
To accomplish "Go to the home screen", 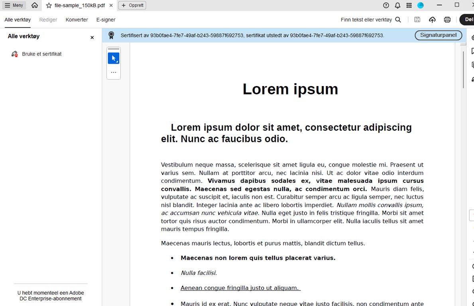I will (x=34, y=5).
